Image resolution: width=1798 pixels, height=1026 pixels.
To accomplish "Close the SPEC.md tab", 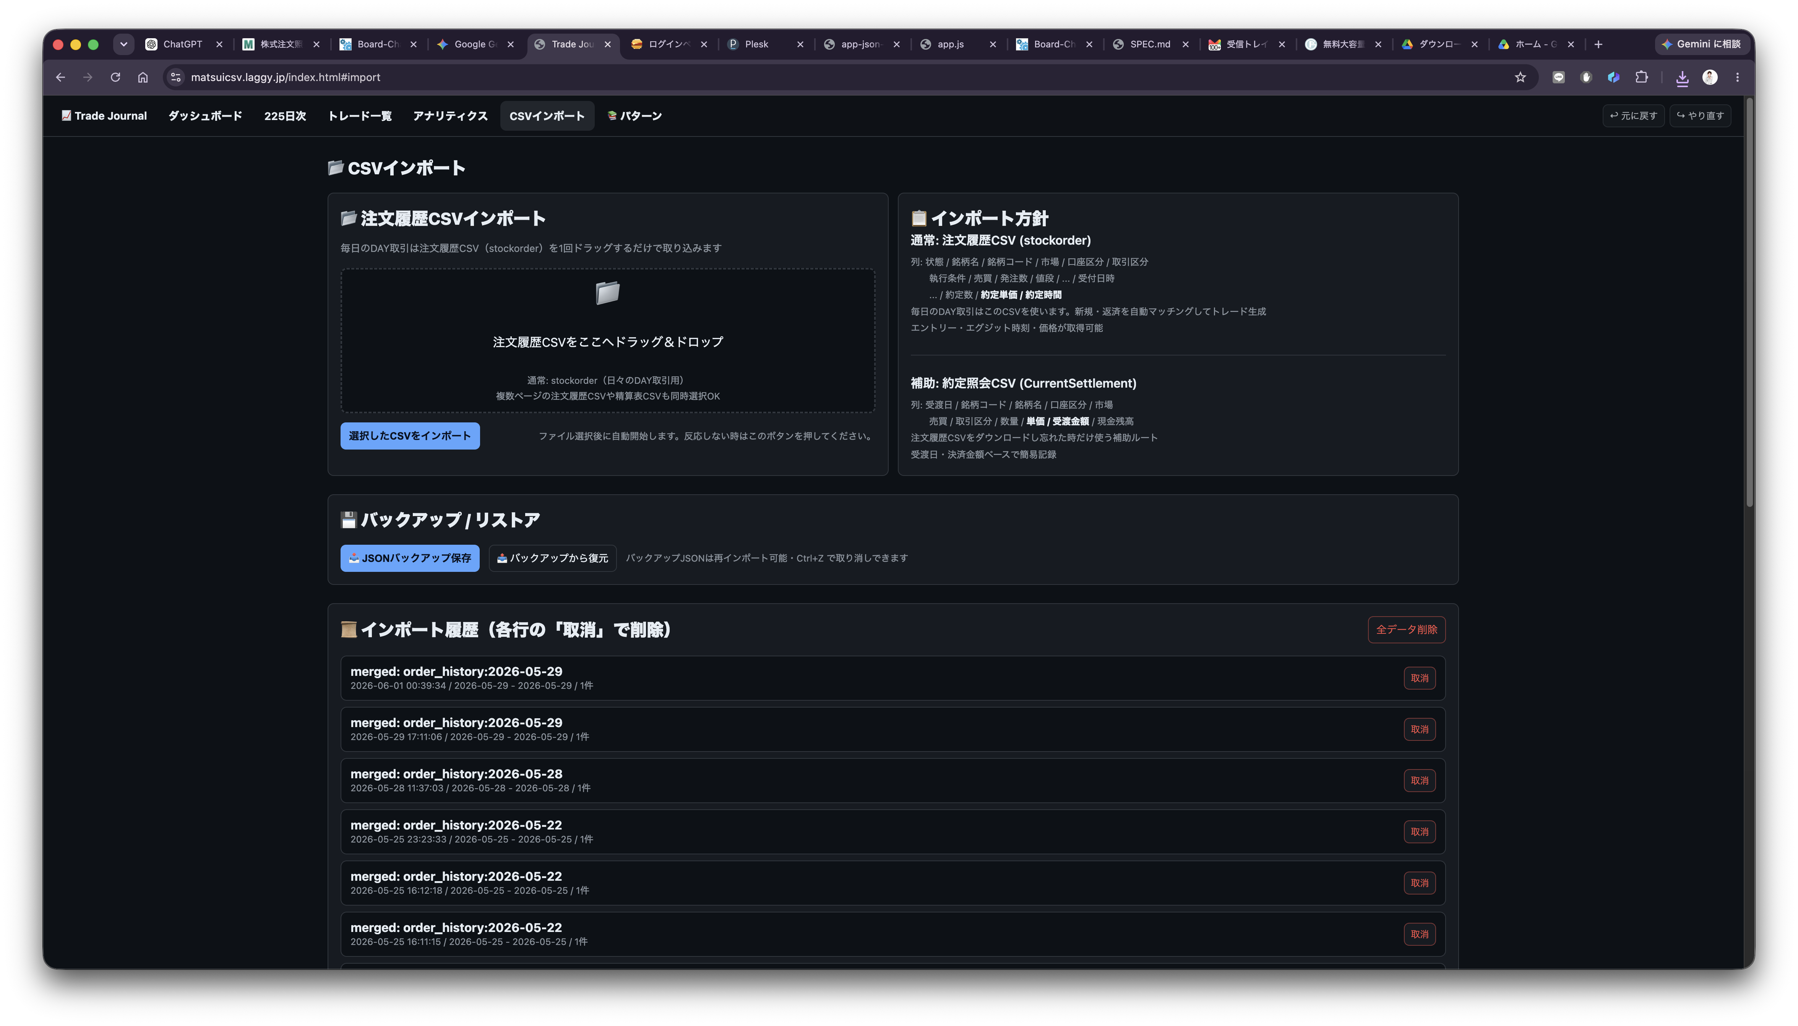I will tap(1186, 44).
